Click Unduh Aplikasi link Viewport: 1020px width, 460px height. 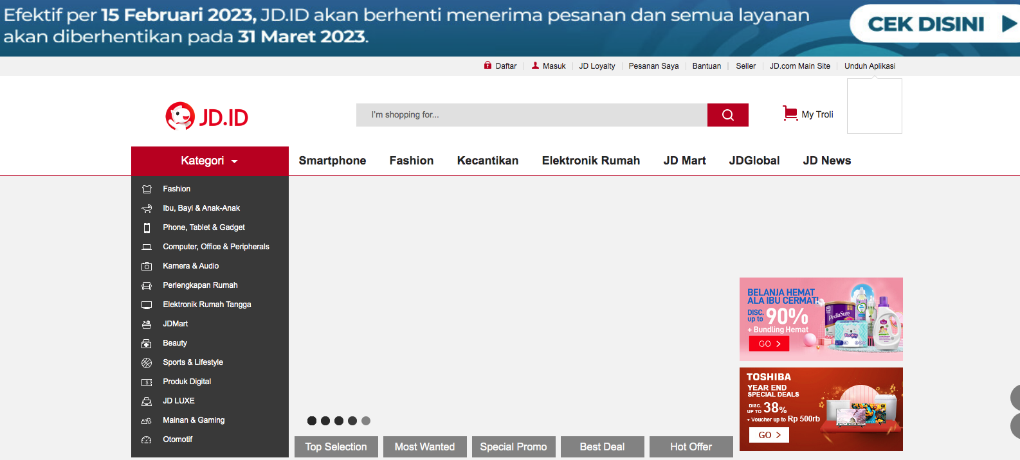[x=870, y=66]
